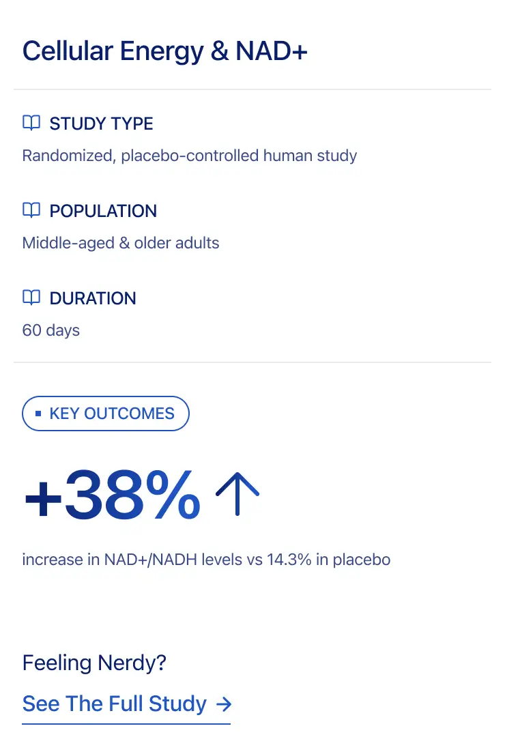Click the divider line above Key Outcomes
Screen dimensions: 505x752
[x=252, y=362]
